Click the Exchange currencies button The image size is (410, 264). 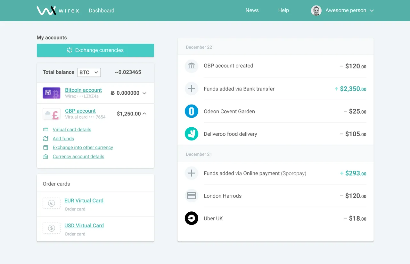pos(95,50)
